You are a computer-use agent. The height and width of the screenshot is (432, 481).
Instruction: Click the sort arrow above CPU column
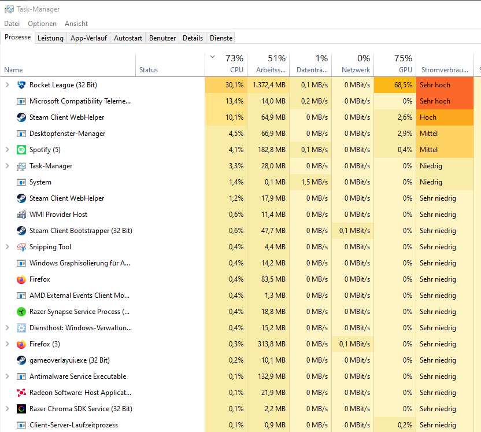click(212, 57)
